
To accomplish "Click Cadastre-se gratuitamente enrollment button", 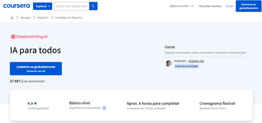I will (36, 69).
